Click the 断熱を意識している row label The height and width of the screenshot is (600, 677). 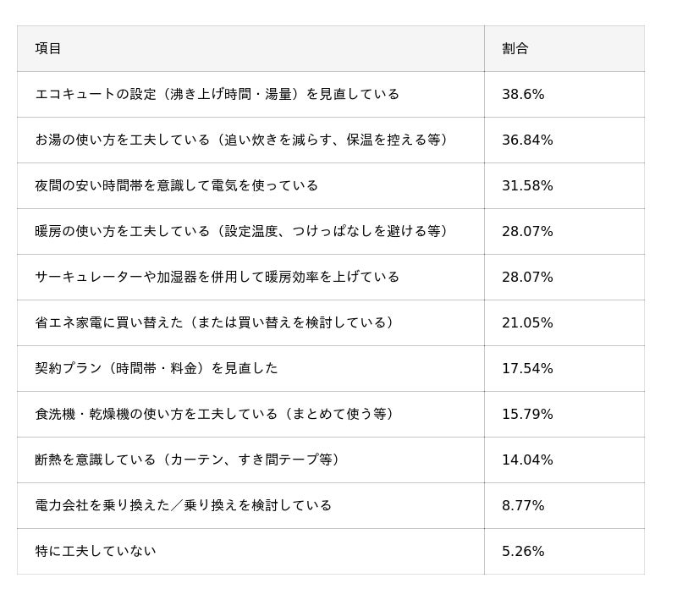click(x=187, y=460)
